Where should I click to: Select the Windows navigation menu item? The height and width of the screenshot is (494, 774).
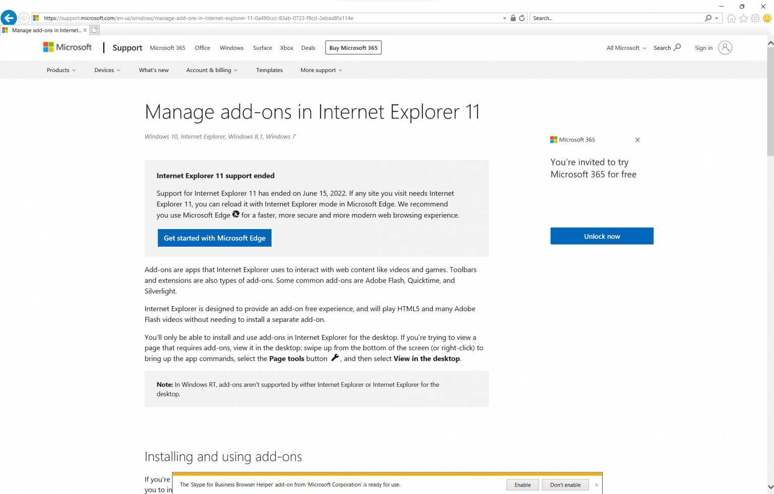pyautogui.click(x=231, y=47)
